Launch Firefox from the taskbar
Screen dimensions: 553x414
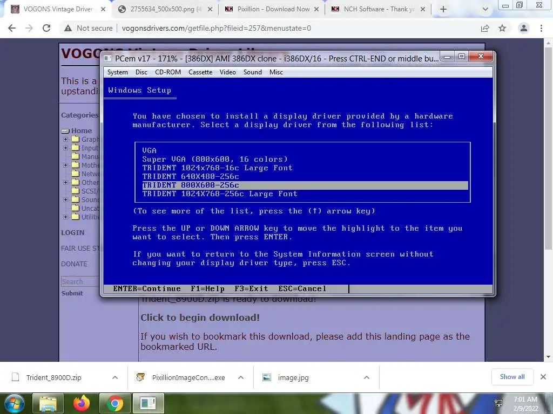(x=82, y=403)
